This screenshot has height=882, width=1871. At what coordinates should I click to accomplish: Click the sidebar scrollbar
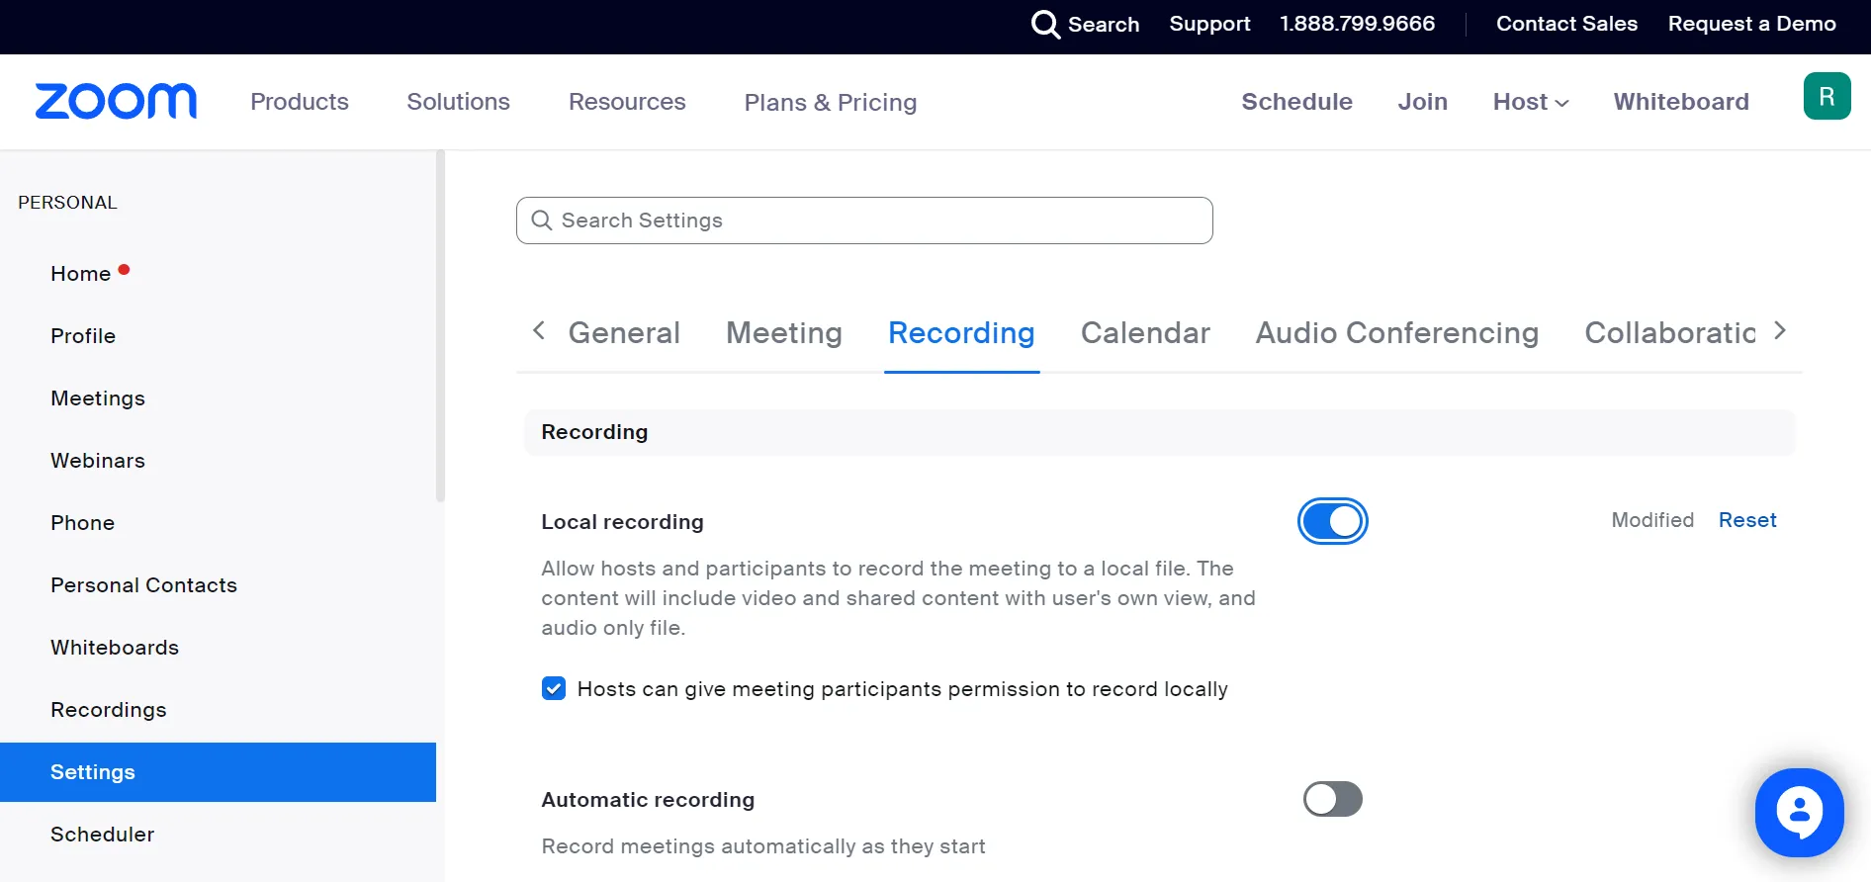(x=440, y=326)
